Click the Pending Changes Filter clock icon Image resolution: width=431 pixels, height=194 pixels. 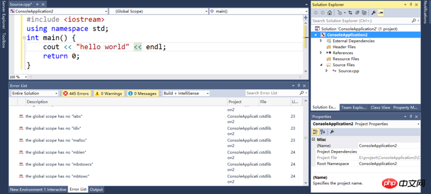340,12
